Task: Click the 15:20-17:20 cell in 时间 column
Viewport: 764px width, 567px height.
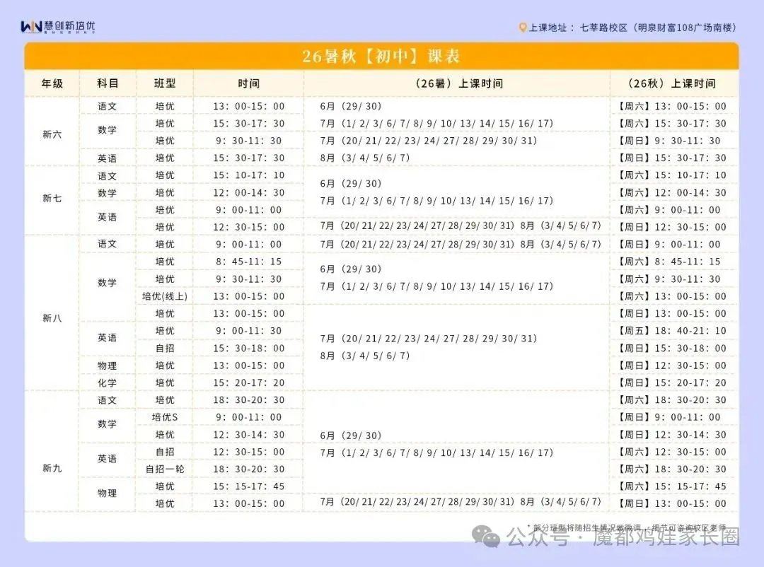Action: pos(248,383)
